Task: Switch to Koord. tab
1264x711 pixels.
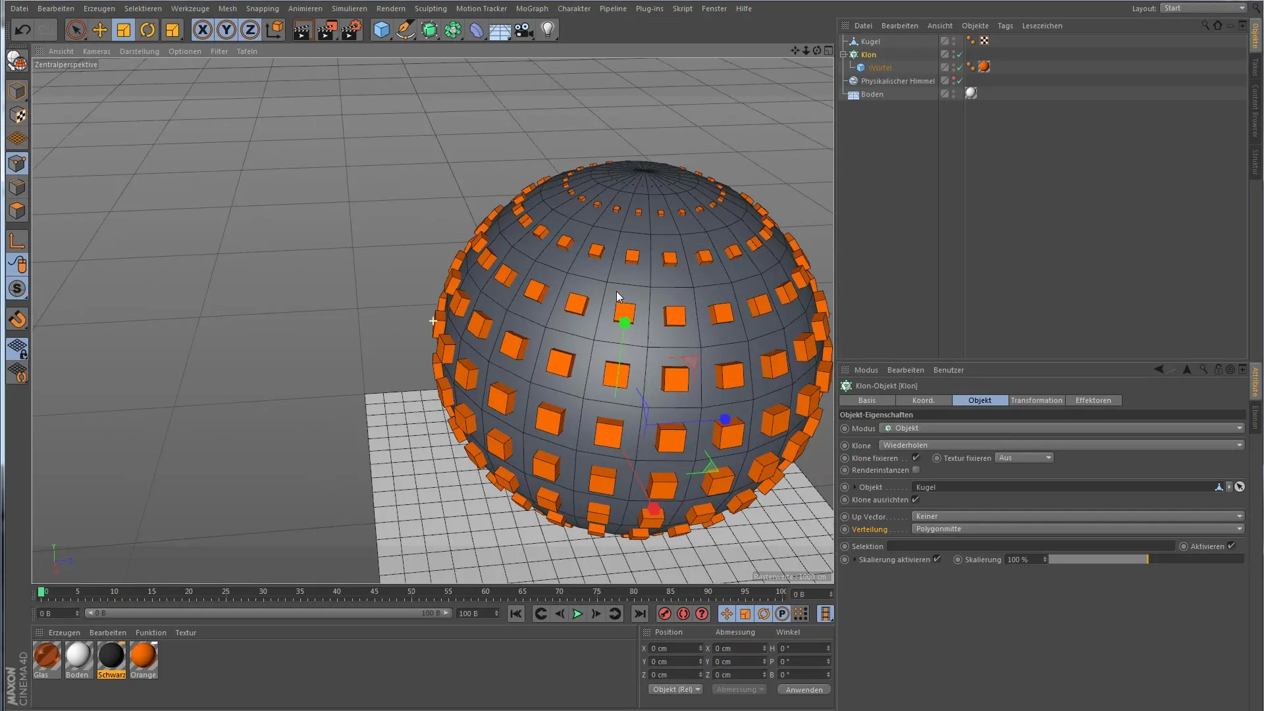Action: click(x=923, y=400)
